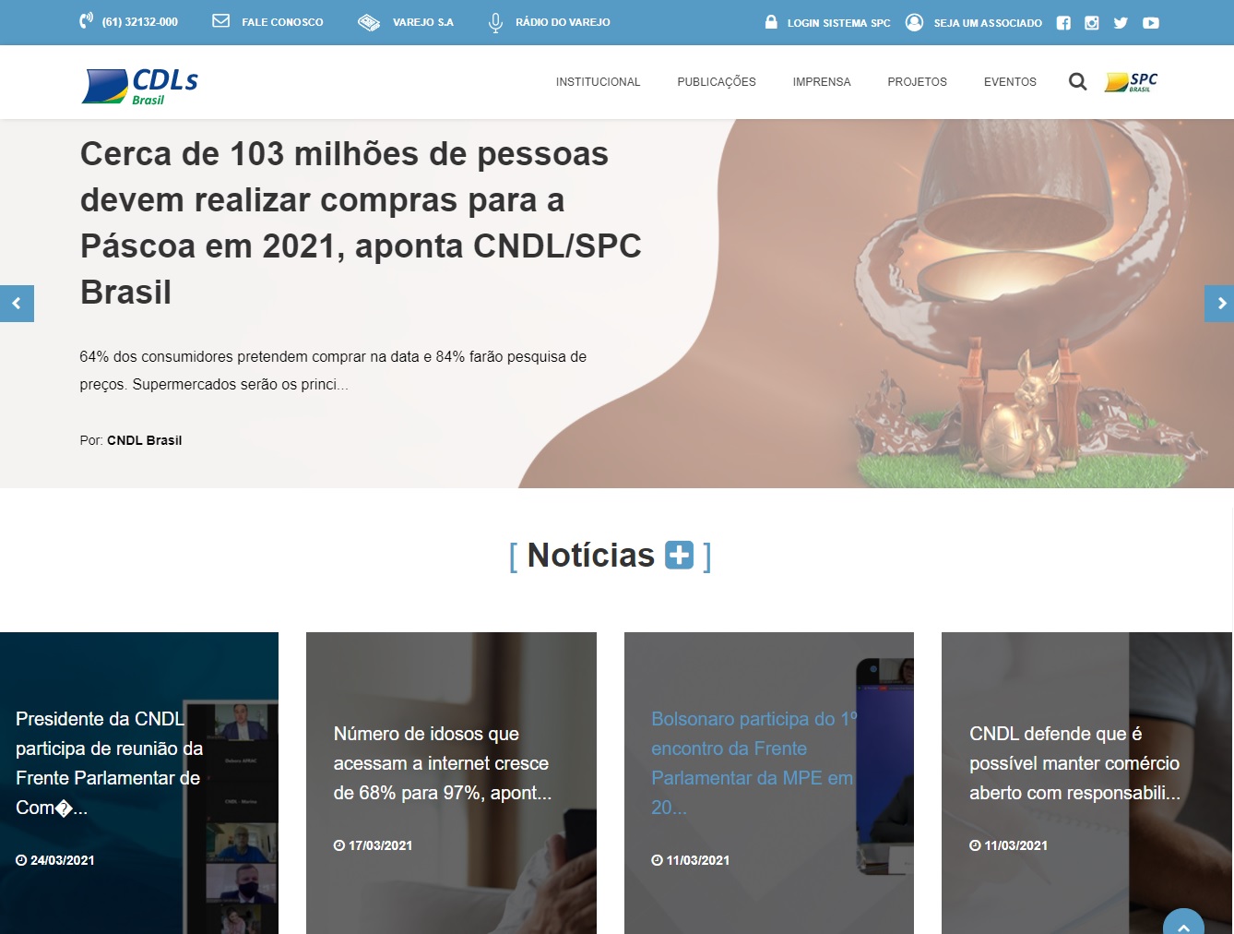This screenshot has width=1234, height=934.
Task: Open the Bolsonaro Frente Parlamentar news card
Action: 753,763
